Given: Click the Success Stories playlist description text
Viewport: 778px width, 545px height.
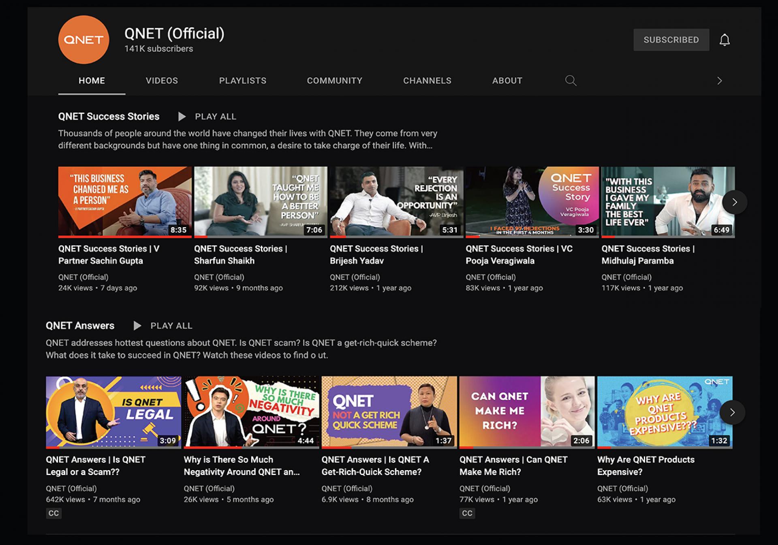Looking at the screenshot, I should (x=248, y=139).
